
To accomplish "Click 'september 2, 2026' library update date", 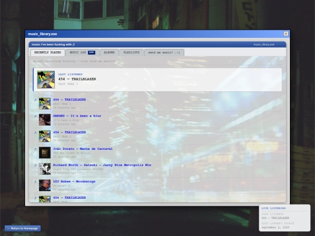I will tap(275, 227).
